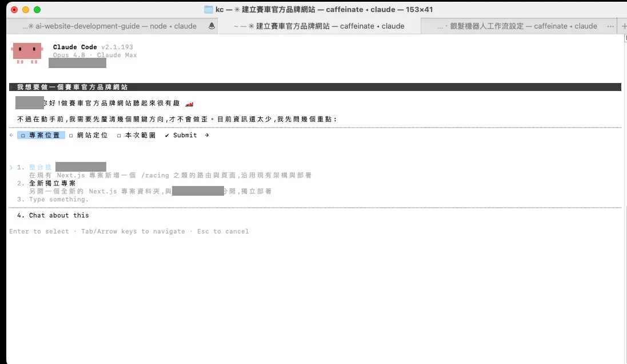Switch to the ai-website-development-guide terminal tab
627x364 pixels.
112,26
